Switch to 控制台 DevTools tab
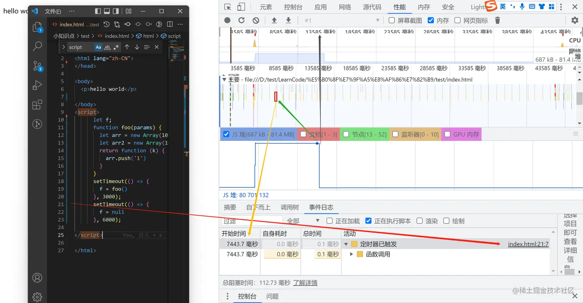583x303 pixels. coord(293,7)
